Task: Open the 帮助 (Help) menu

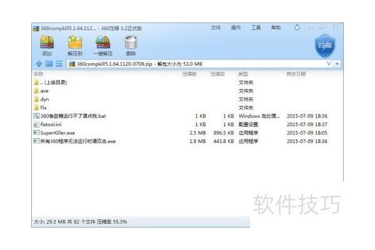Action: tap(276, 27)
